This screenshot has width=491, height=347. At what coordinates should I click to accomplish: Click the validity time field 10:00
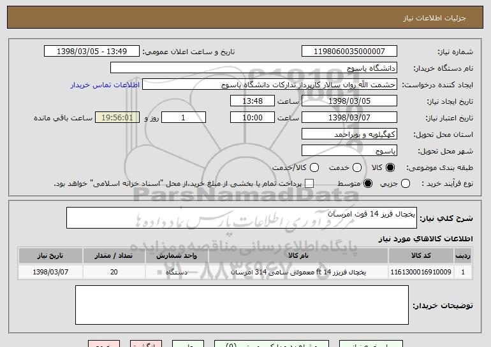(253, 118)
